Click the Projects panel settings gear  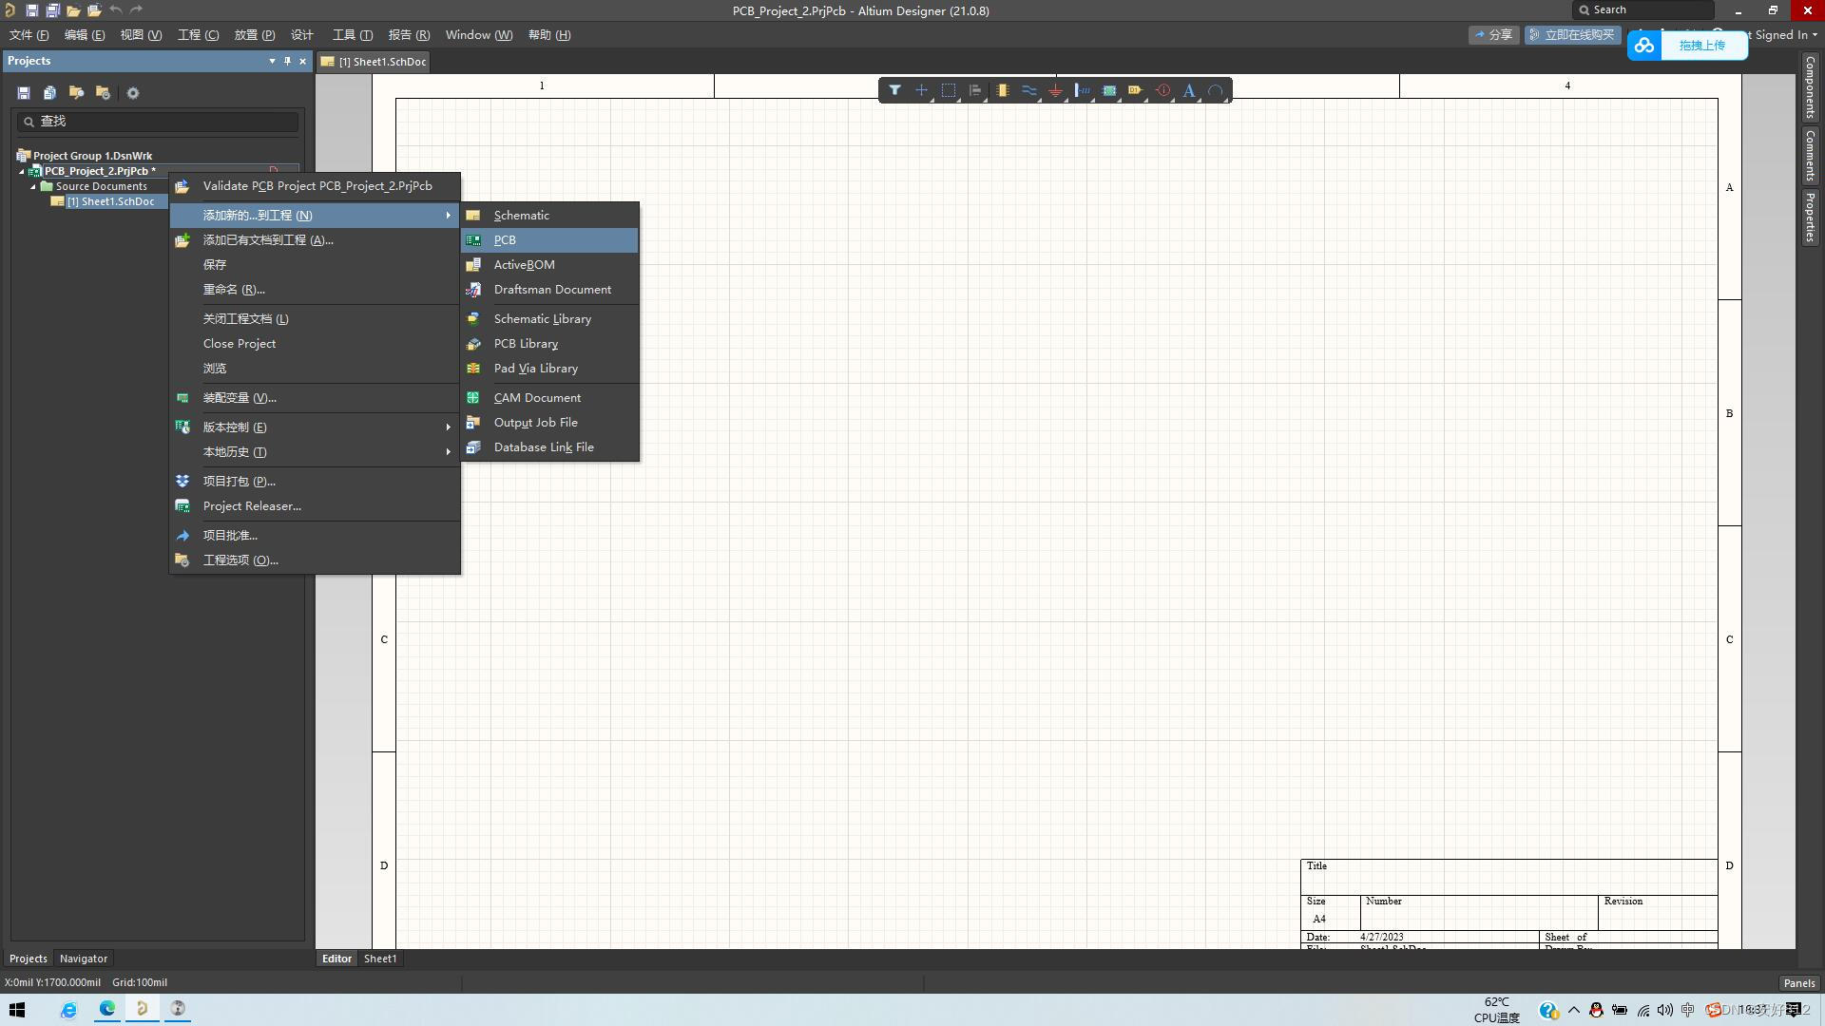(x=133, y=93)
